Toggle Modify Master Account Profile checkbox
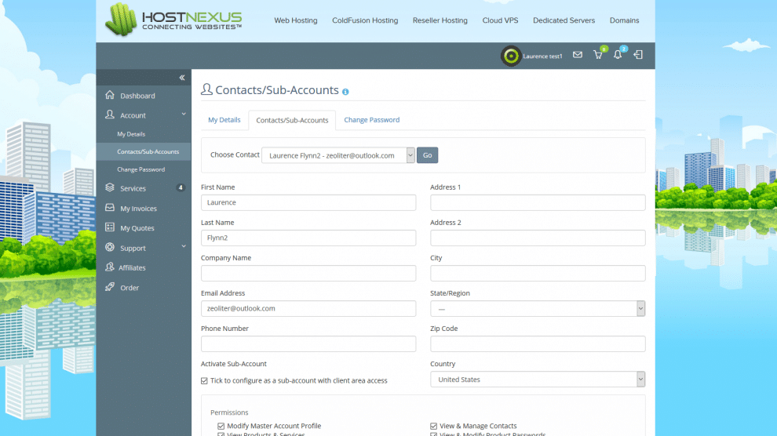Viewport: 777px width, 436px height. (x=221, y=426)
